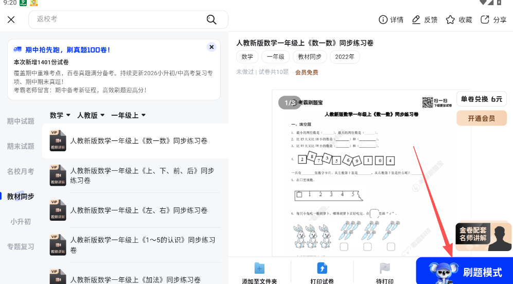Viewport: 513px width, 284px height.
Task: Tap the paper title 人教新版数学一年级上《数一数》同步练习卷
Action: (x=305, y=43)
